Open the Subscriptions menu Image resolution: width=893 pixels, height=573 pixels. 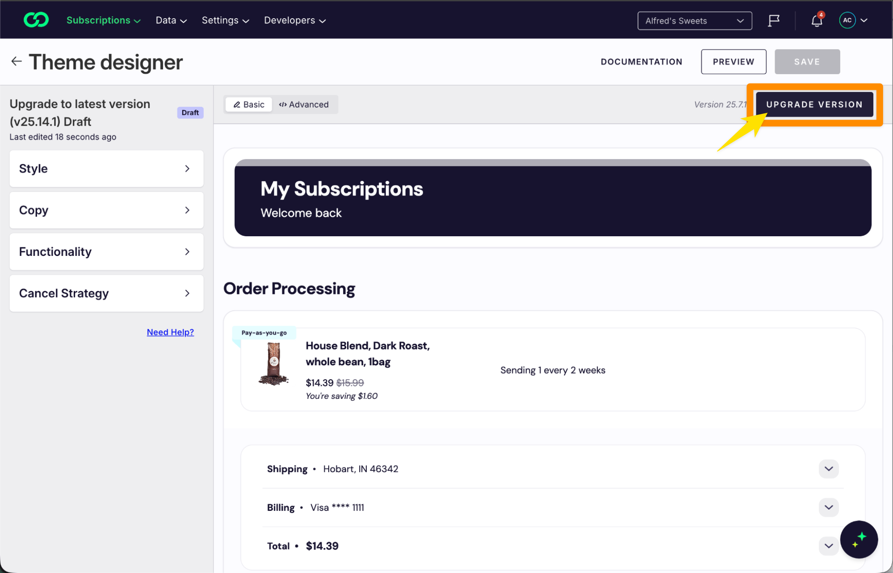[x=103, y=21]
